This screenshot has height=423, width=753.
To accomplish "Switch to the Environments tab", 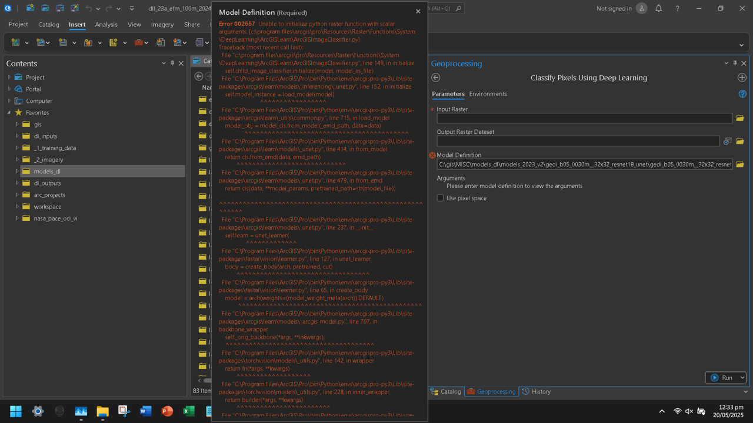I will coord(489,93).
